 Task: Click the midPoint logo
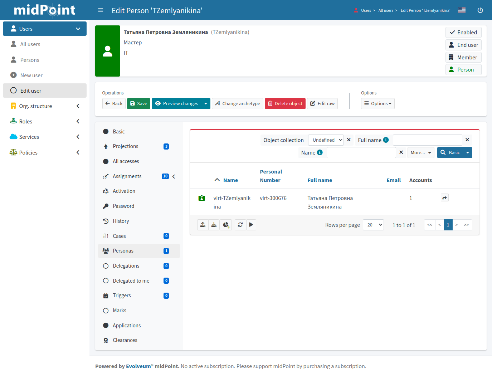(44, 10)
